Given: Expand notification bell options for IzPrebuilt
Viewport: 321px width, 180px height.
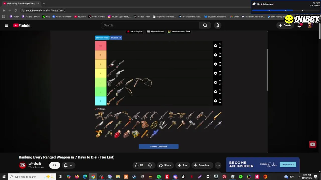Looking at the screenshot, I should 68,165.
